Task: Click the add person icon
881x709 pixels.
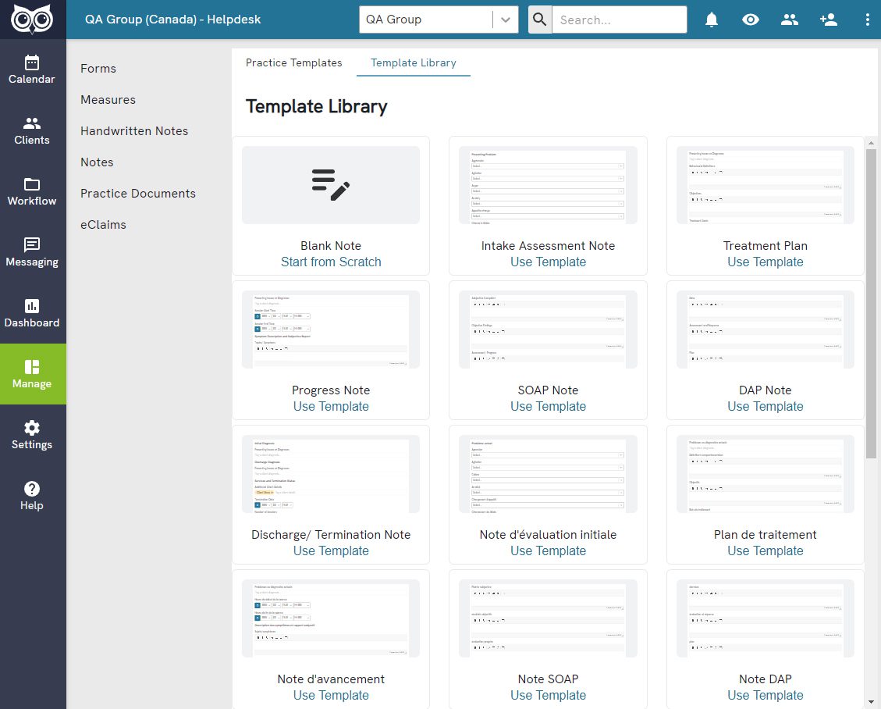Action: 829,20
